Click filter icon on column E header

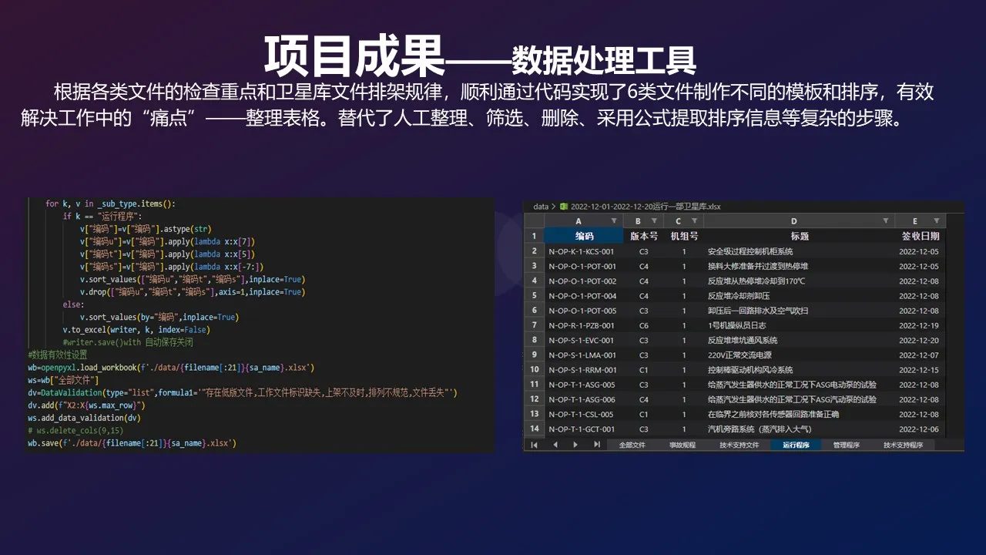click(937, 221)
